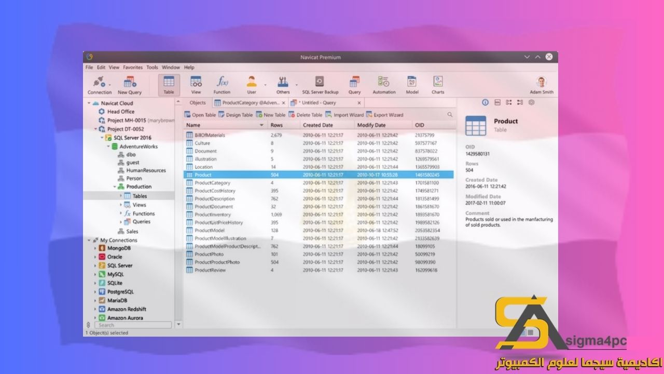
Task: Select the HumanResources schema
Action: point(146,170)
